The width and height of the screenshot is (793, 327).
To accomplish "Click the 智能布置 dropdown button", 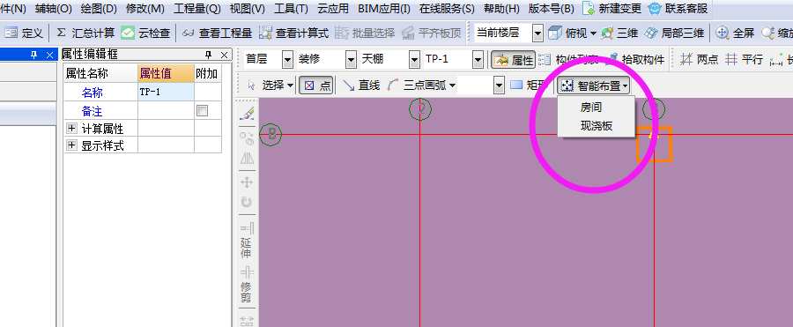I will pos(594,86).
